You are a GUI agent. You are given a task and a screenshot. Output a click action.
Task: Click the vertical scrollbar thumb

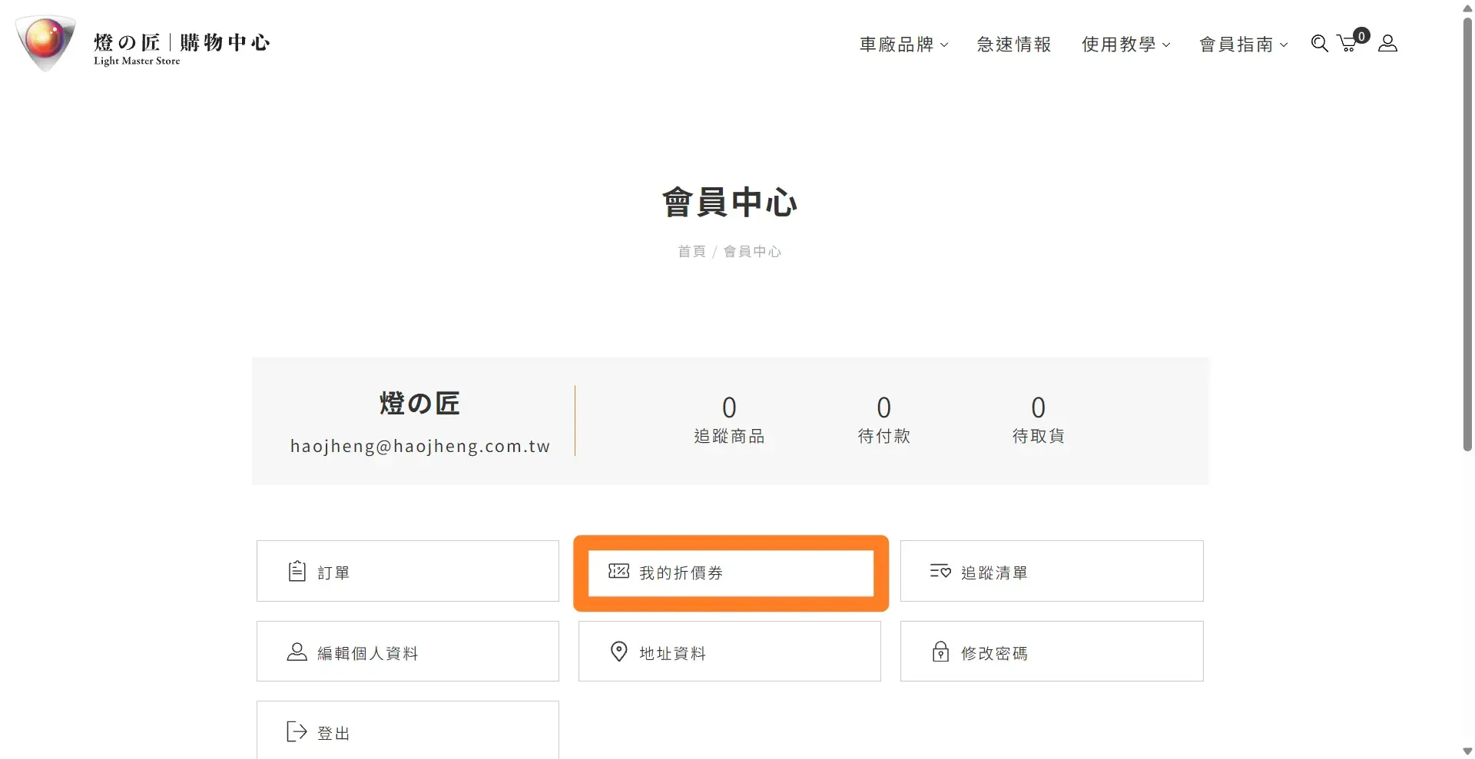click(x=1467, y=234)
